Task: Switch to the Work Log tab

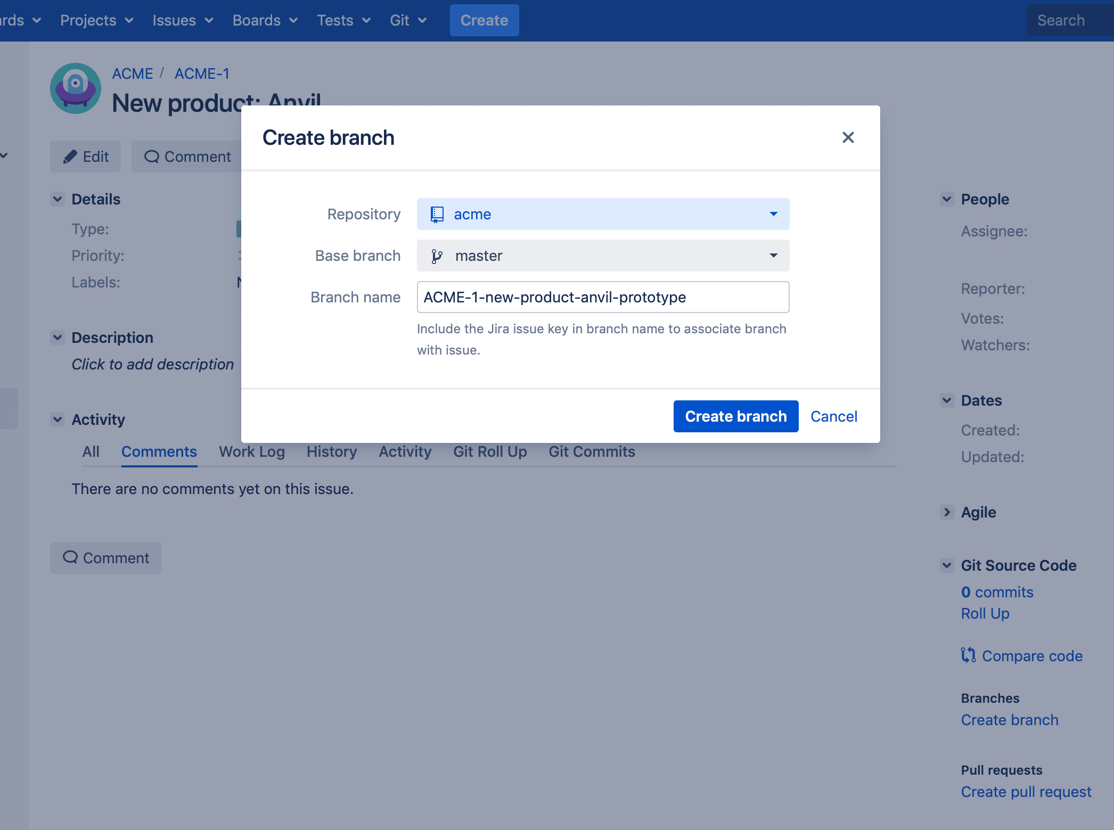Action: 252,451
